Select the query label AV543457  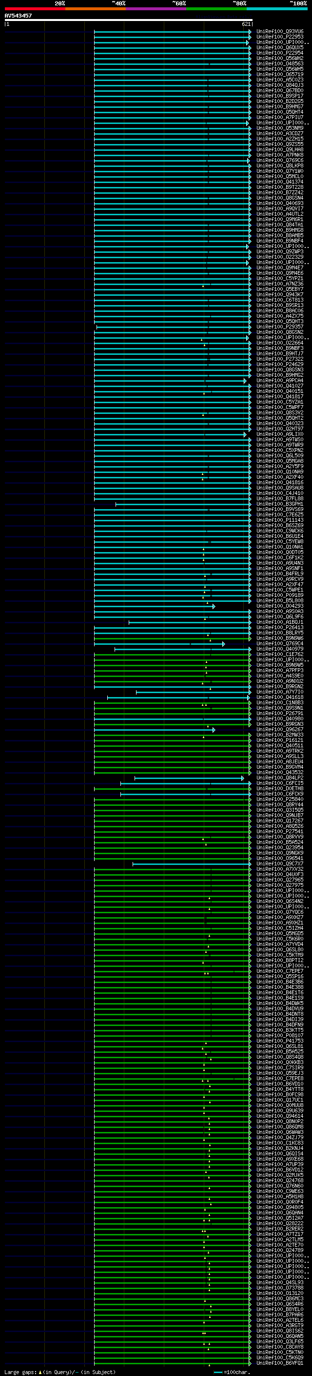[18, 16]
